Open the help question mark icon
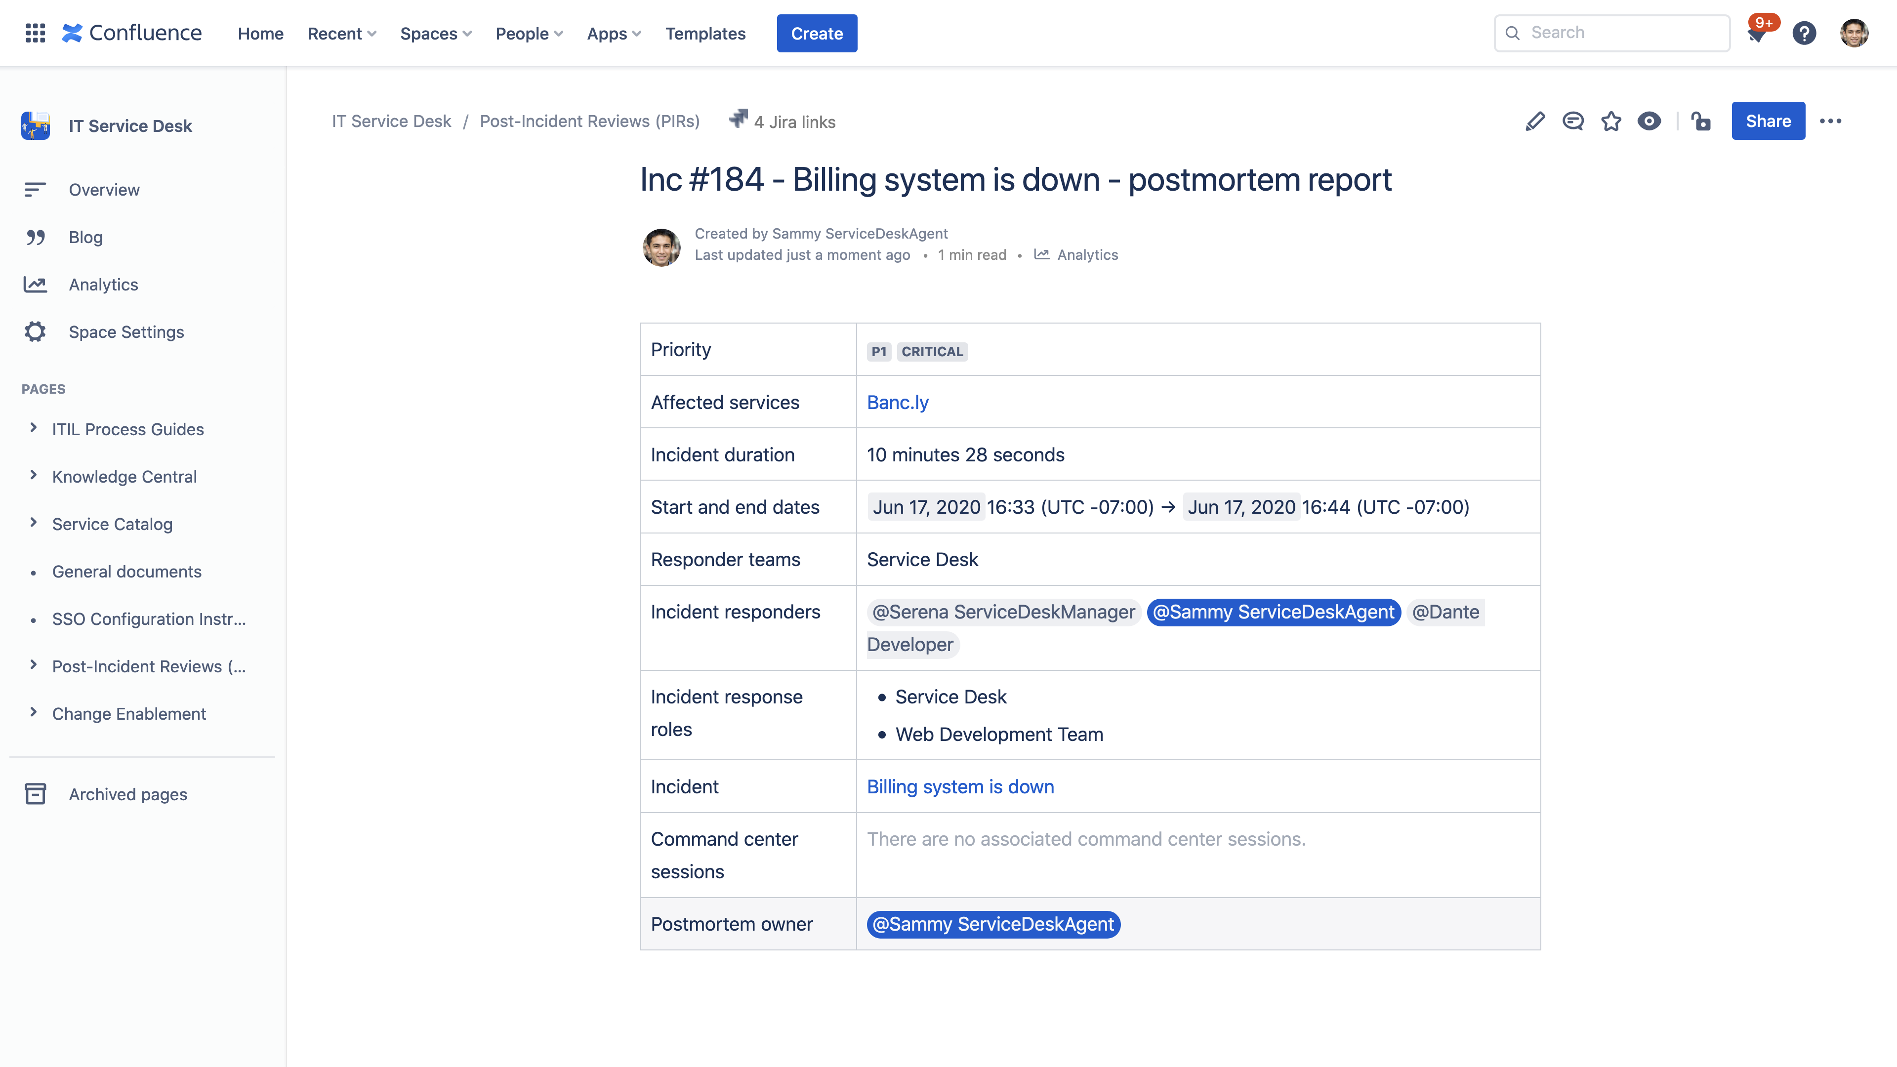This screenshot has height=1067, width=1897. point(1804,33)
